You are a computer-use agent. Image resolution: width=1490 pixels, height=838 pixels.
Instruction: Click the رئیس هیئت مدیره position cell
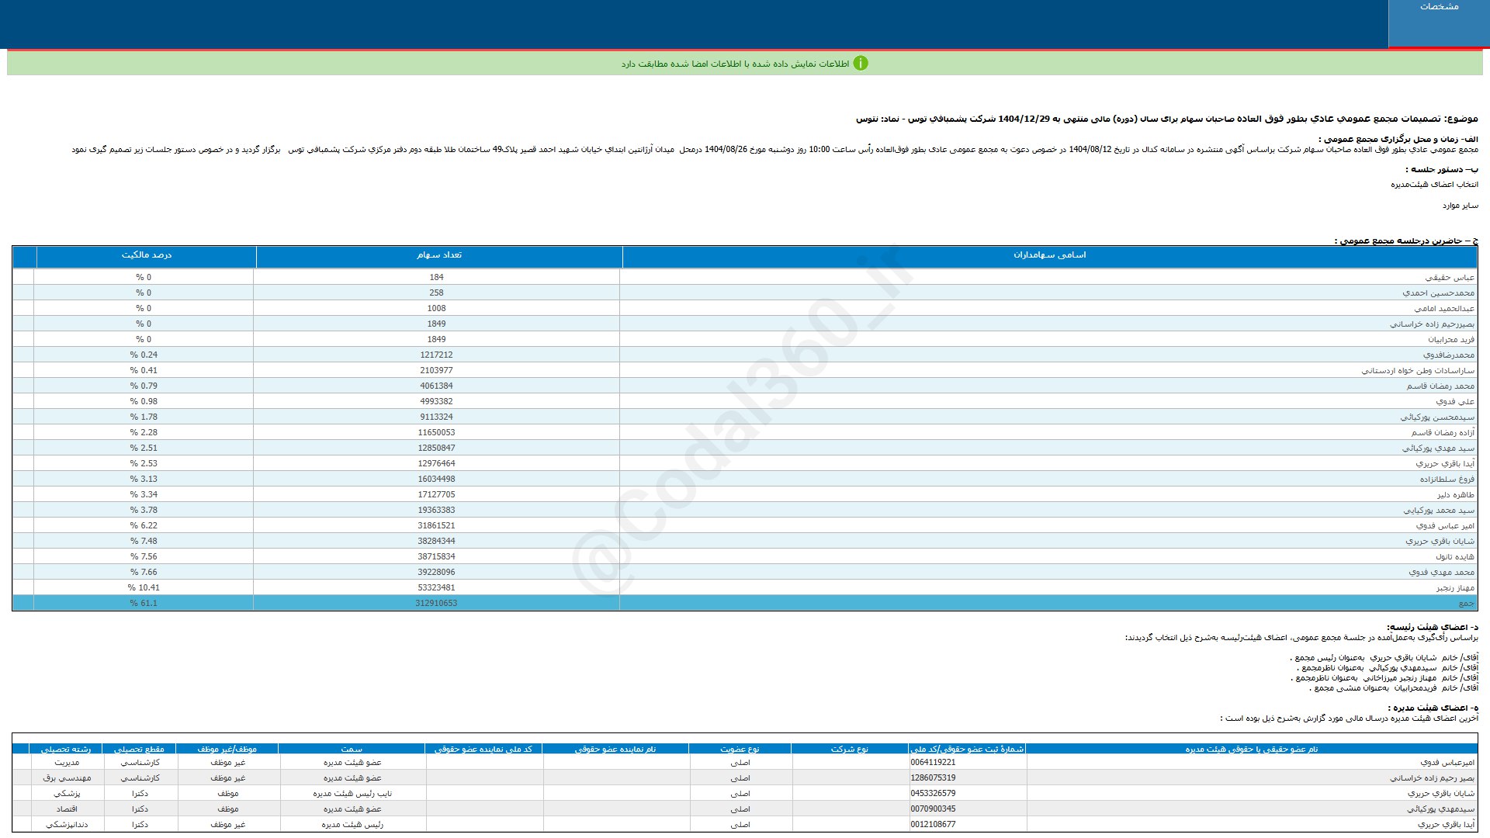pyautogui.click(x=352, y=825)
